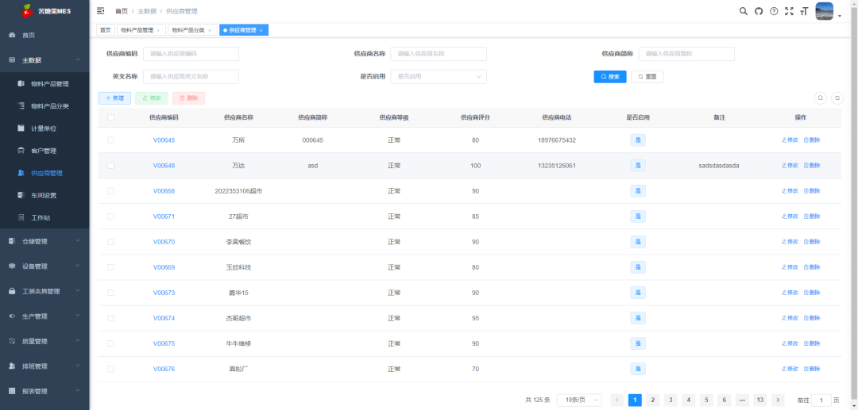Viewport: 858px width, 410px height.
Task: Tick the checkbox for supplier V00671
Action: coord(110,216)
